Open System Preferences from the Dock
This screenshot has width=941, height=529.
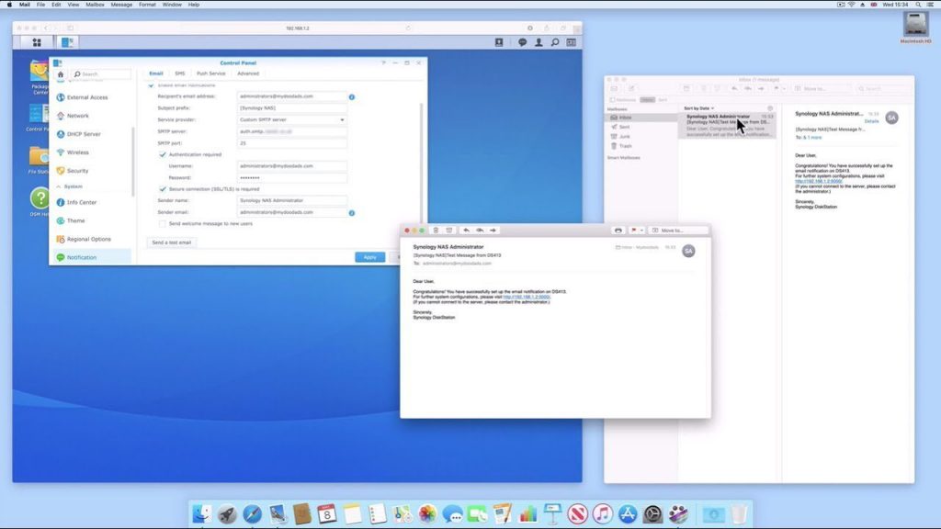point(653,514)
